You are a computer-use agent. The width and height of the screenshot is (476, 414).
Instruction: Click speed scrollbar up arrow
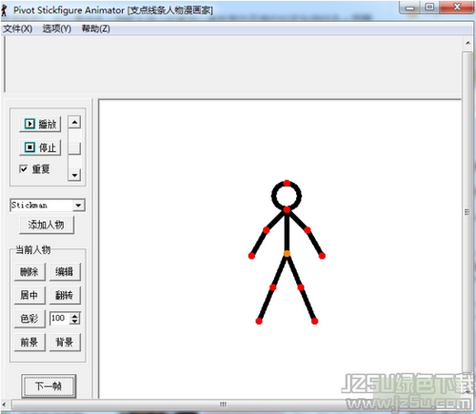(x=74, y=122)
